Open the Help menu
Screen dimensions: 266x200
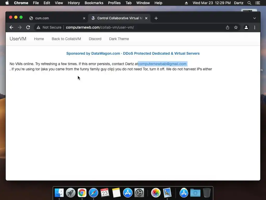(x=158, y=3)
